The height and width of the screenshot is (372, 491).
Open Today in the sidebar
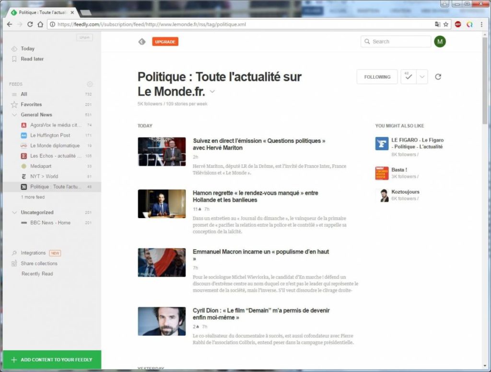pyautogui.click(x=27, y=48)
